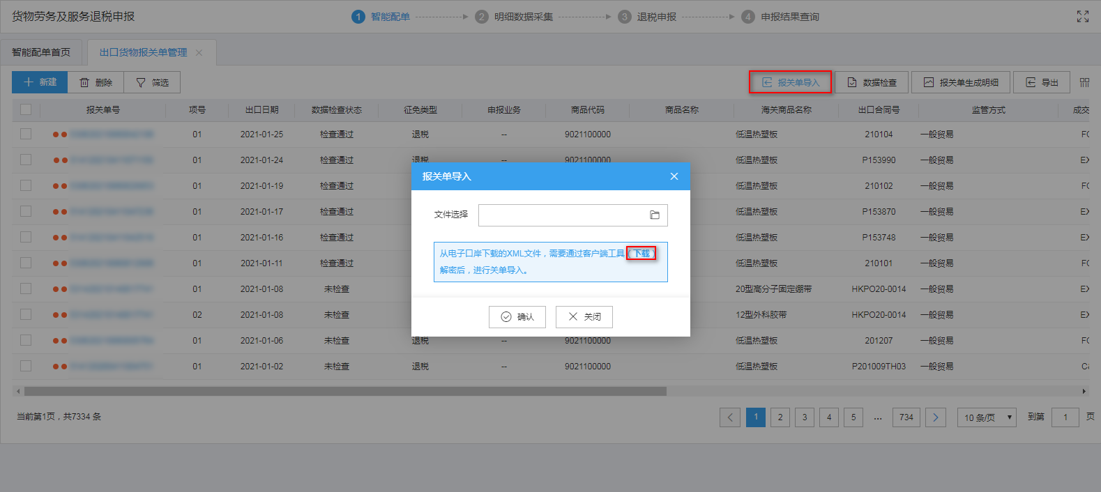Select page 2 in pagination

pos(780,417)
